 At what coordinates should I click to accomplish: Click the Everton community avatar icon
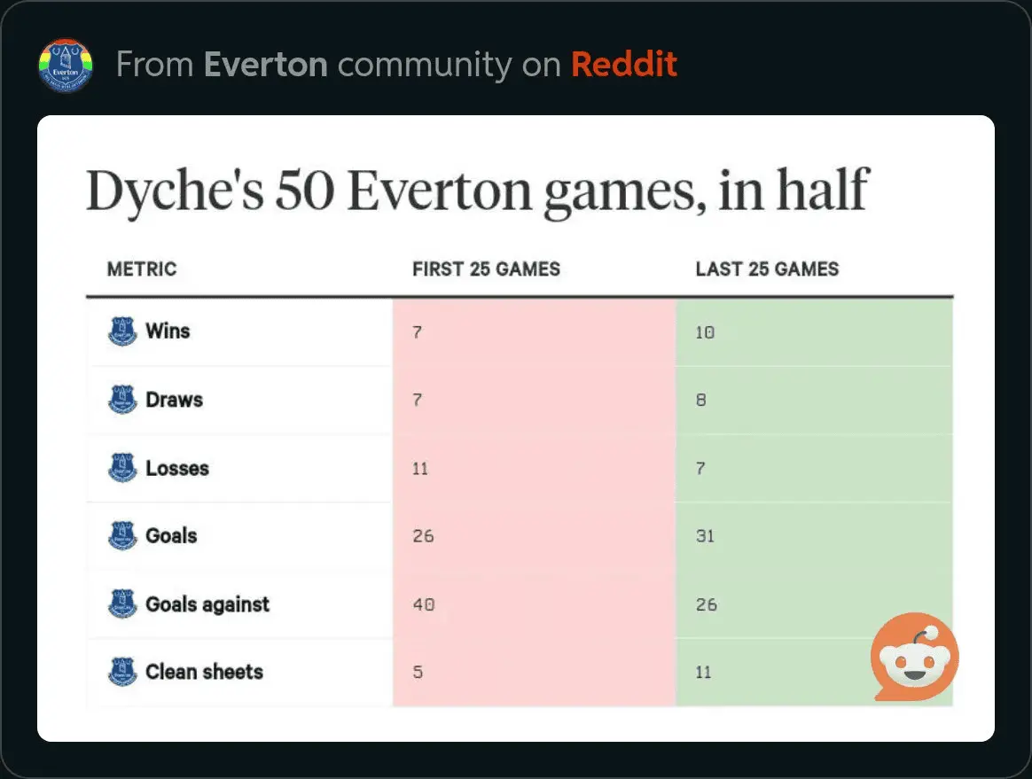tap(66, 65)
